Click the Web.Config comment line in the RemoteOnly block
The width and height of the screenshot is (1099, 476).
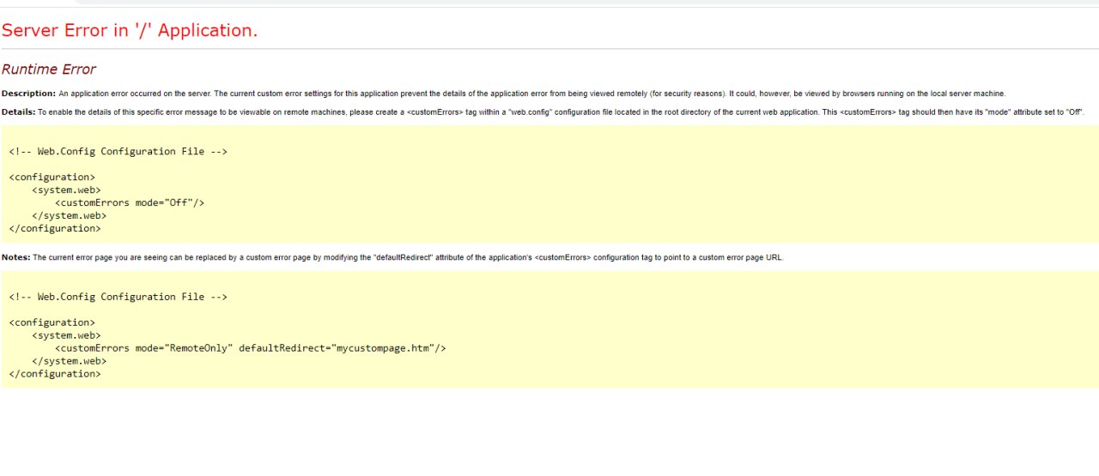coord(118,297)
